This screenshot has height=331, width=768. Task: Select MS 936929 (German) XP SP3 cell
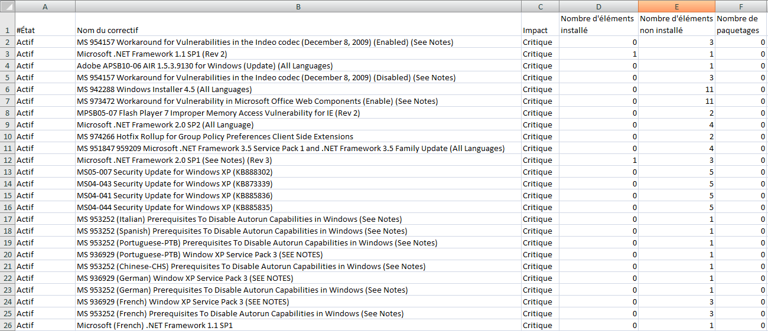pyautogui.click(x=298, y=278)
